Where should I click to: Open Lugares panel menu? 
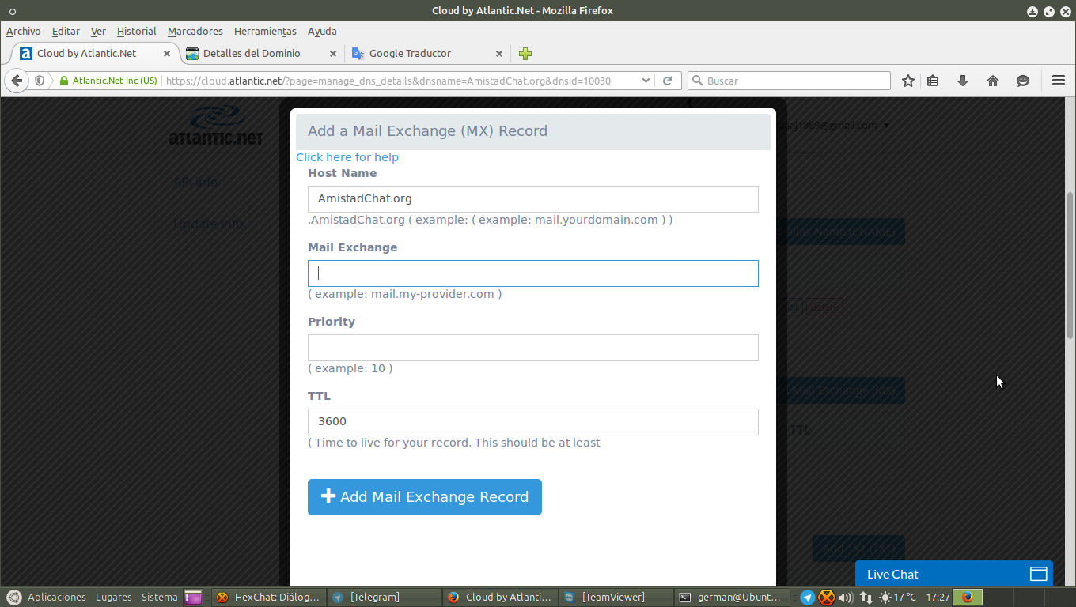point(113,598)
